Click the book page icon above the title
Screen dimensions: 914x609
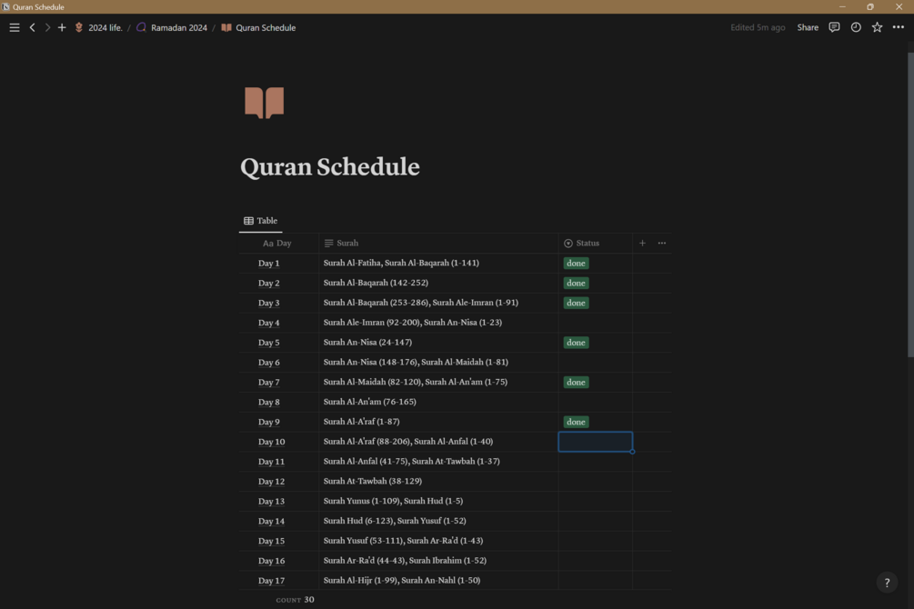[x=264, y=103]
